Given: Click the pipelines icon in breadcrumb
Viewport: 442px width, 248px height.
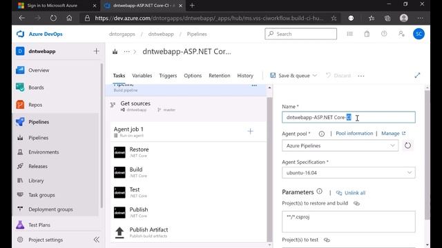Looking at the screenshot, I should click(x=115, y=52).
